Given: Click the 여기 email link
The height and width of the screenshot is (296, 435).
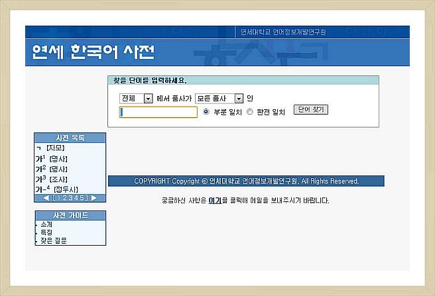Looking at the screenshot, I should pos(215,201).
